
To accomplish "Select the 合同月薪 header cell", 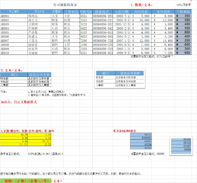I will pyautogui.click(x=141, y=12).
